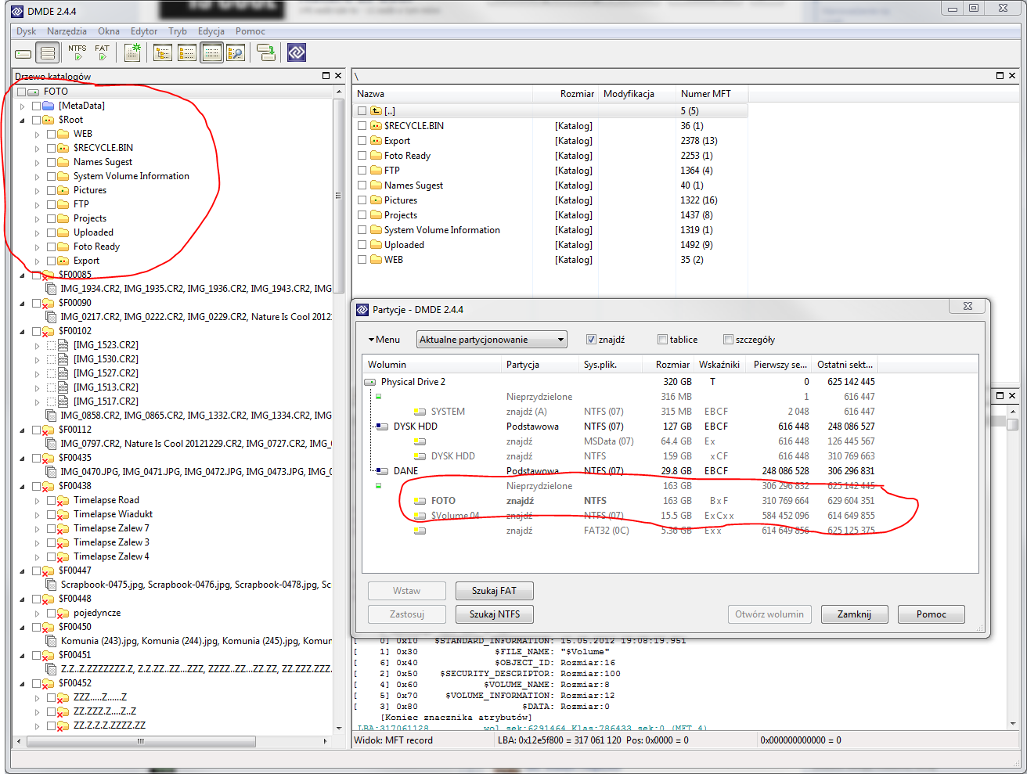Click the Szukaj FAT button
Image resolution: width=1027 pixels, height=774 pixels.
point(494,591)
